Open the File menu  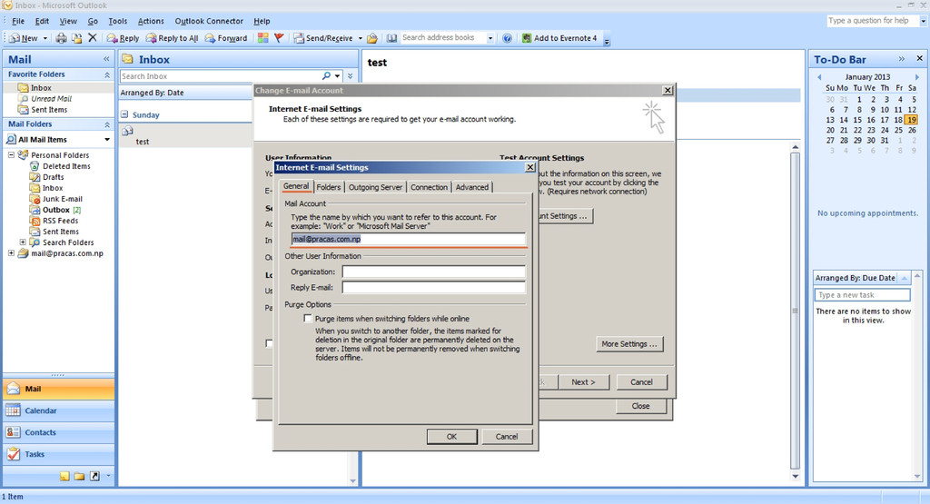pyautogui.click(x=18, y=21)
